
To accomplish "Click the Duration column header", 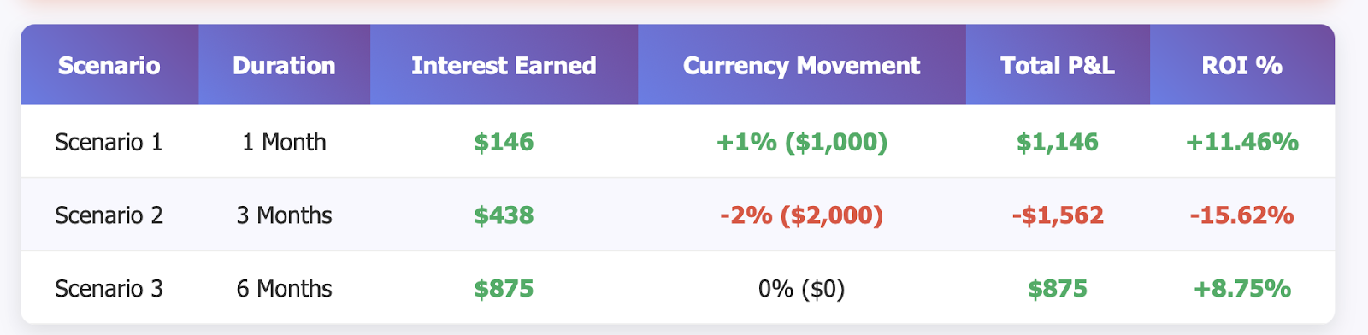I will (285, 66).
